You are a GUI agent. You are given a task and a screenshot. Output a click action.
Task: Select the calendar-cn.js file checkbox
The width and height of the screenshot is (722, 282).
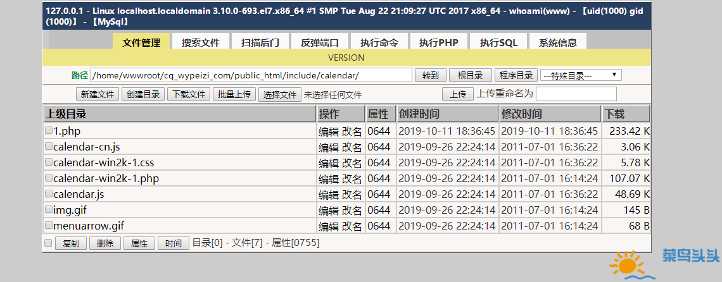49,146
